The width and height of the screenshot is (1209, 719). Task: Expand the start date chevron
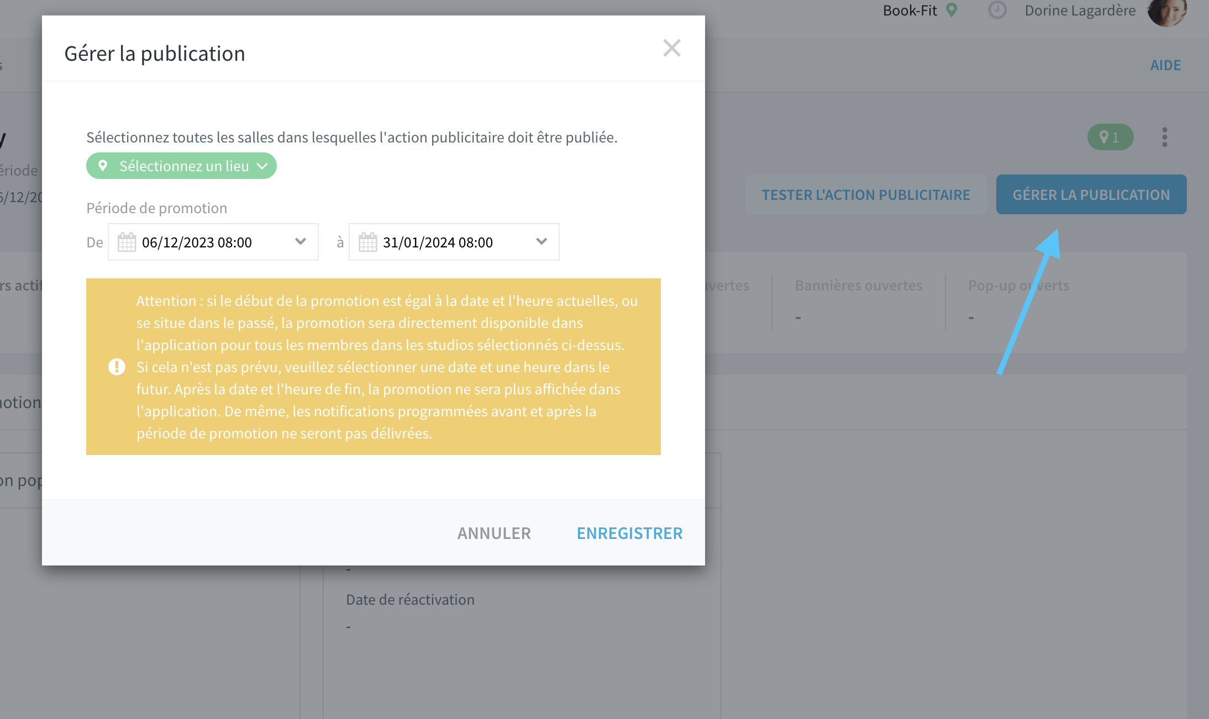click(x=301, y=241)
